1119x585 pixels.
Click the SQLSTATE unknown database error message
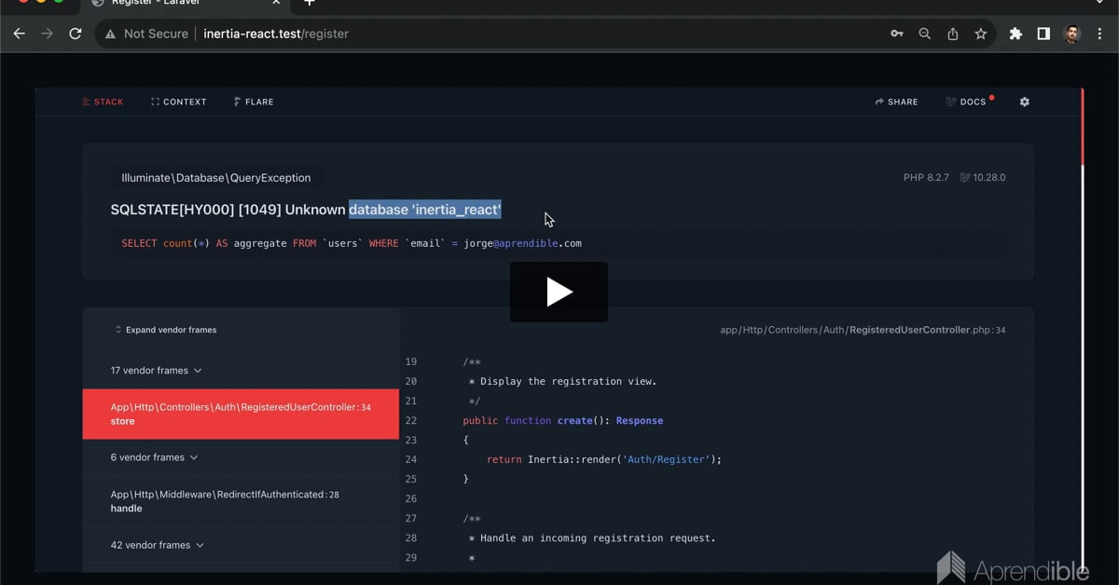coord(306,210)
